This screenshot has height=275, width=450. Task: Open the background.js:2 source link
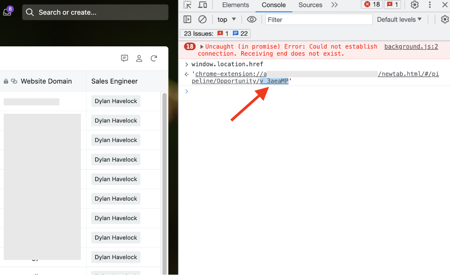point(411,46)
